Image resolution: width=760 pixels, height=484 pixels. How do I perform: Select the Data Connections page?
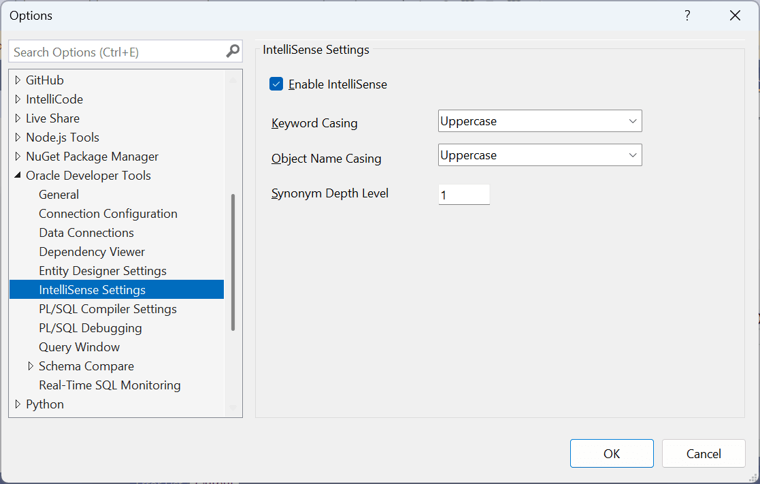pos(86,232)
